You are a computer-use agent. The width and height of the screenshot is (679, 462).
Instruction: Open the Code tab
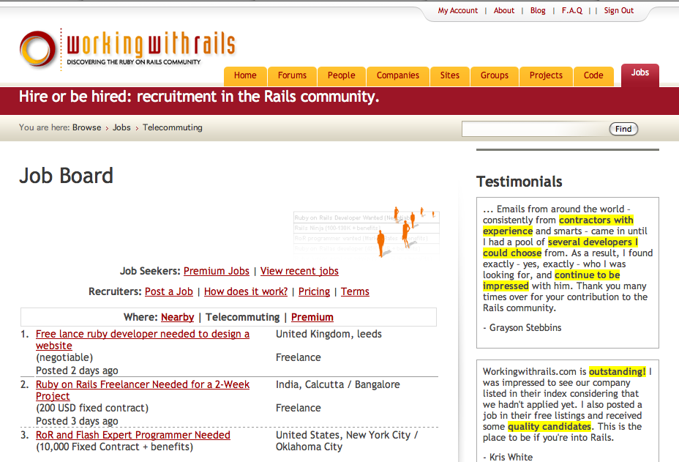click(593, 76)
